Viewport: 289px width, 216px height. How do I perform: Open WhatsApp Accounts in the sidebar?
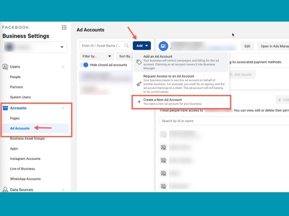(x=25, y=179)
